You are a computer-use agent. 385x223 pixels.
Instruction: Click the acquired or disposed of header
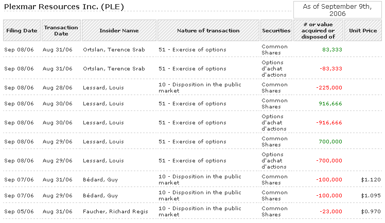click(318, 31)
